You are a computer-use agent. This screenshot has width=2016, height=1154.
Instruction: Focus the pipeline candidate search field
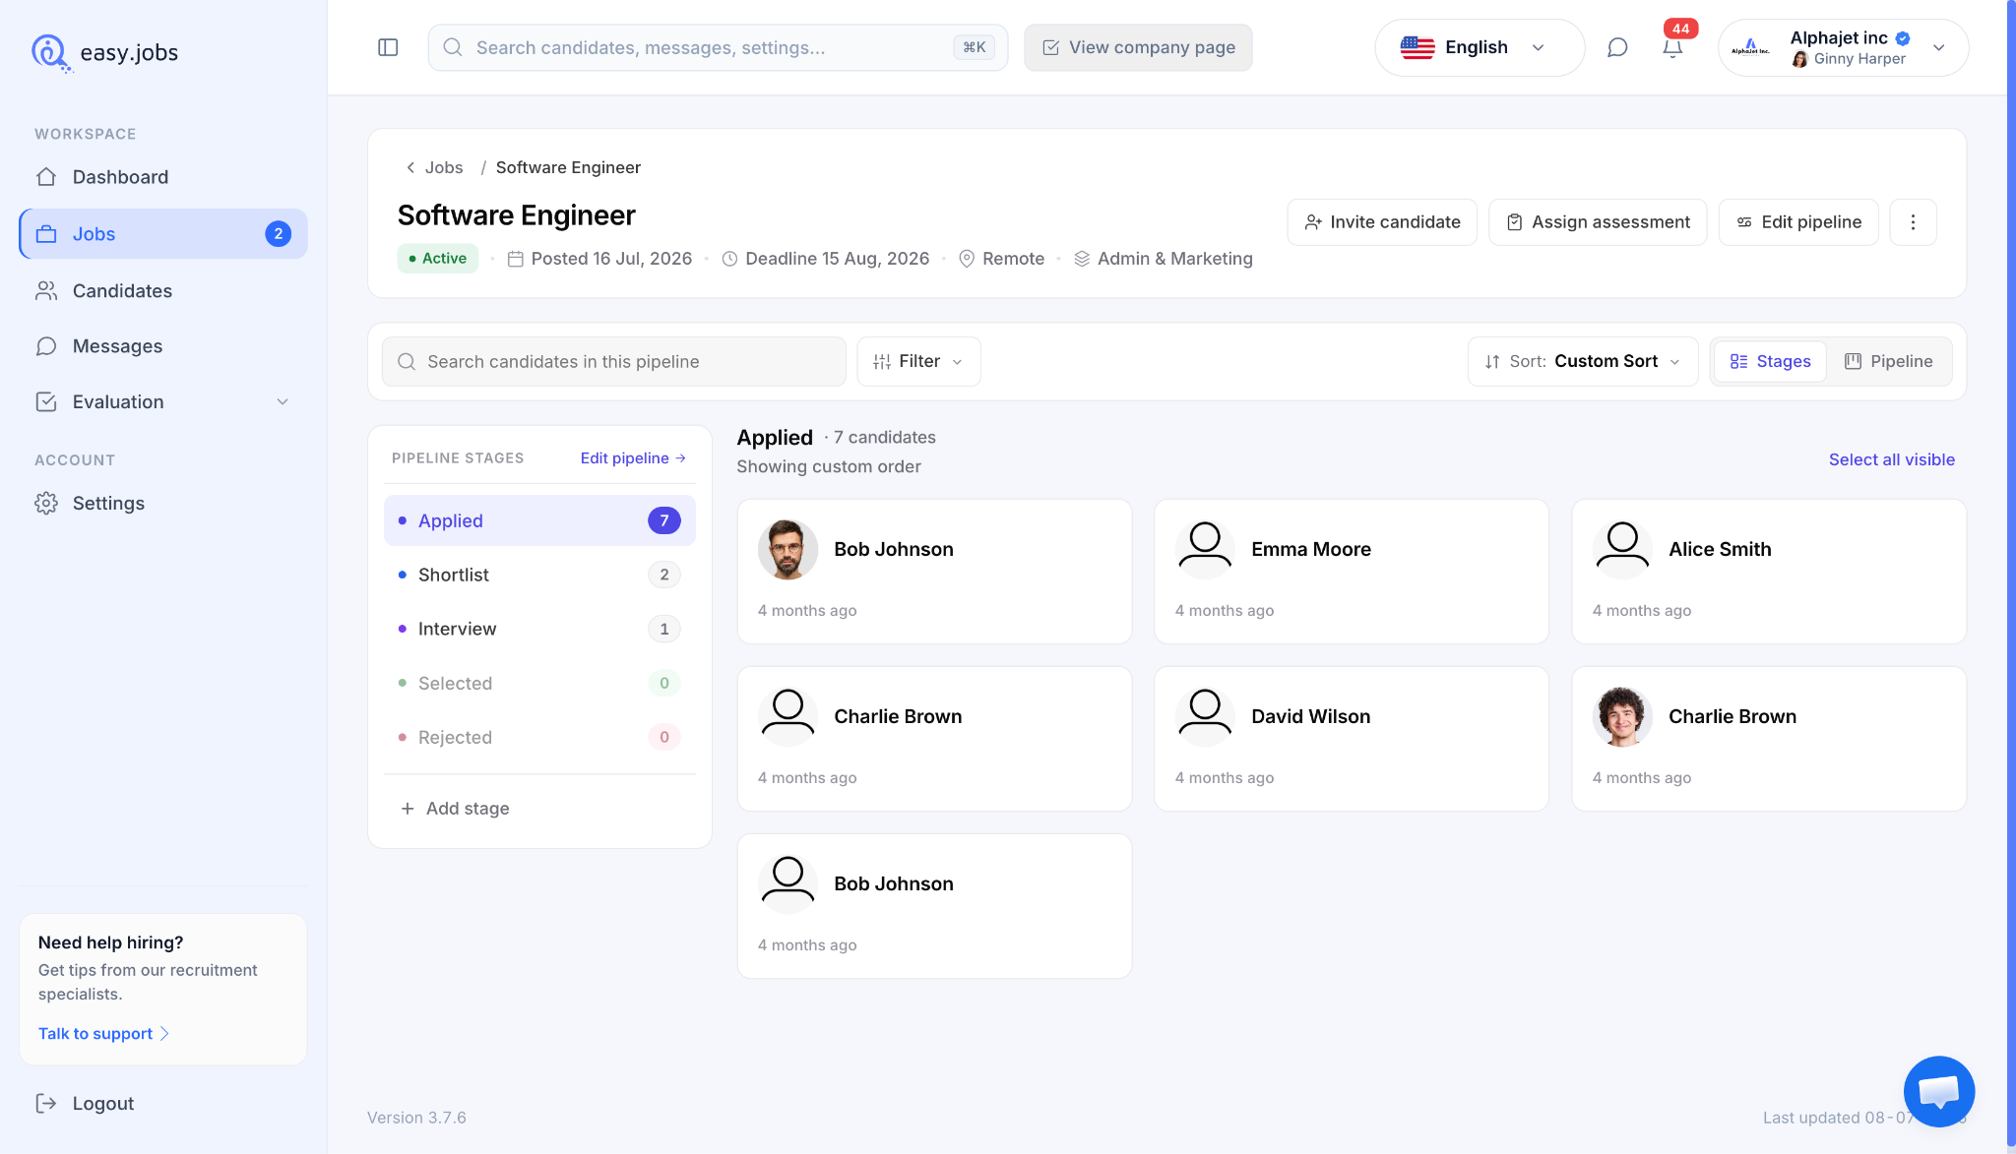pos(613,361)
